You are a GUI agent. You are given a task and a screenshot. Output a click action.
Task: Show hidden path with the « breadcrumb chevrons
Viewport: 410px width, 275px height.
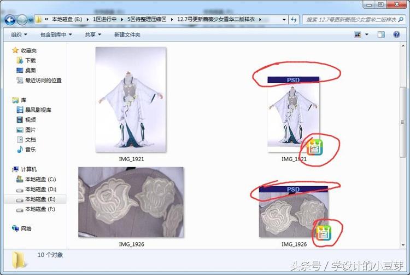click(46, 19)
